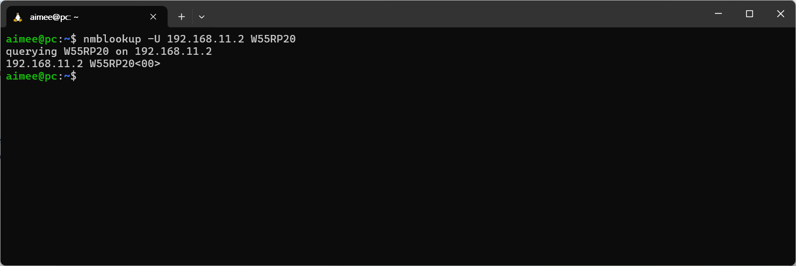This screenshot has width=796, height=266.
Task: Maximize the terminal window
Action: (749, 14)
